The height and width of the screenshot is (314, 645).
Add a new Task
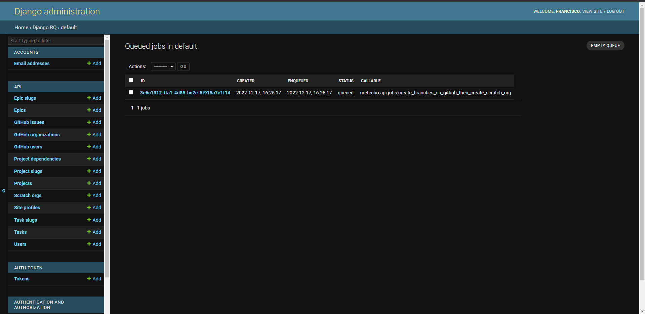94,232
